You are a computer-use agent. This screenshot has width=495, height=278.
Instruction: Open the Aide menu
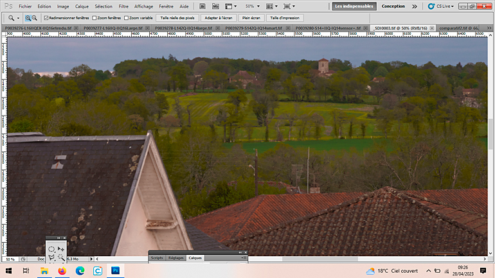184,6
